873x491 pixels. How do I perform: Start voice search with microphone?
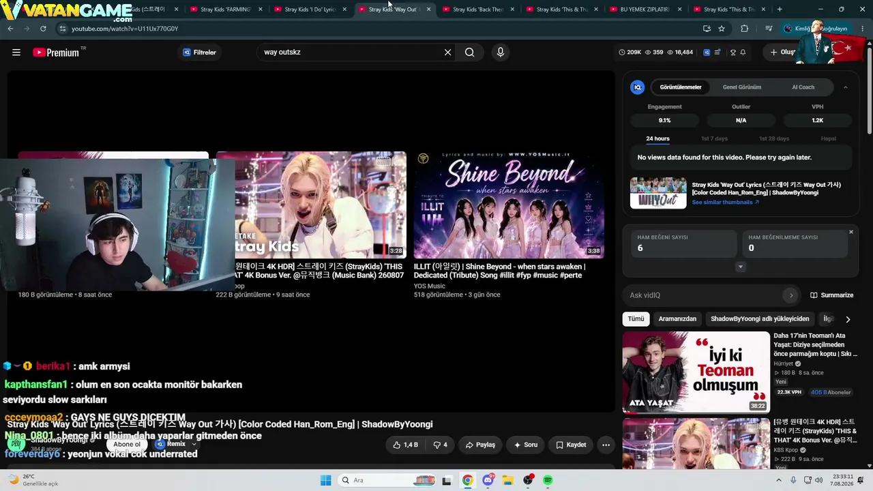pyautogui.click(x=501, y=53)
